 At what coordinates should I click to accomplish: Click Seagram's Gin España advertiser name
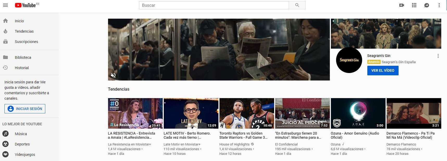pyautogui.click(x=399, y=62)
